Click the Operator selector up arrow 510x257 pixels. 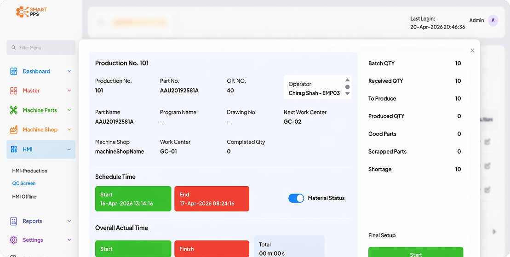click(347, 80)
